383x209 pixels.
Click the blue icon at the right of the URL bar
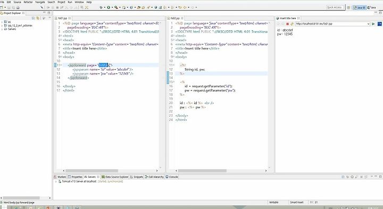pyautogui.click(x=379, y=24)
